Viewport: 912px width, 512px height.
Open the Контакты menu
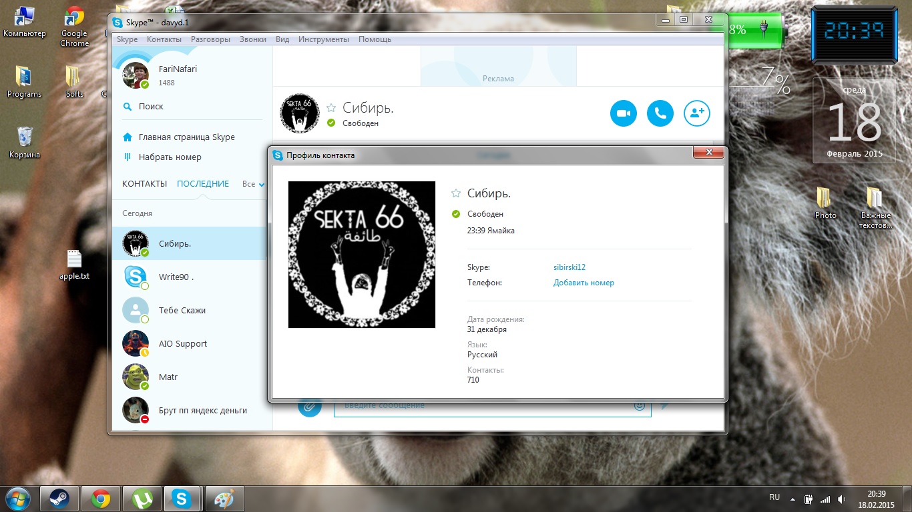[164, 39]
